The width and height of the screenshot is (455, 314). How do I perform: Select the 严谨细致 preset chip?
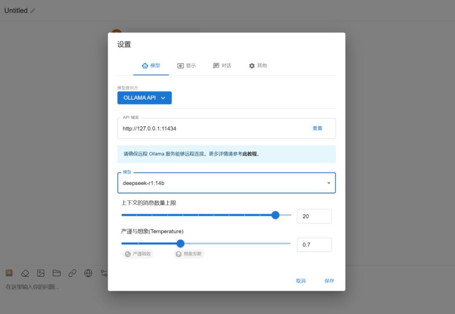point(138,254)
